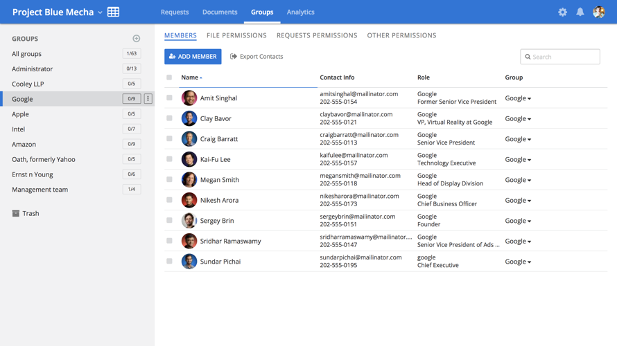The height and width of the screenshot is (346, 617).
Task: Click the Add Member button
Action: pyautogui.click(x=193, y=57)
